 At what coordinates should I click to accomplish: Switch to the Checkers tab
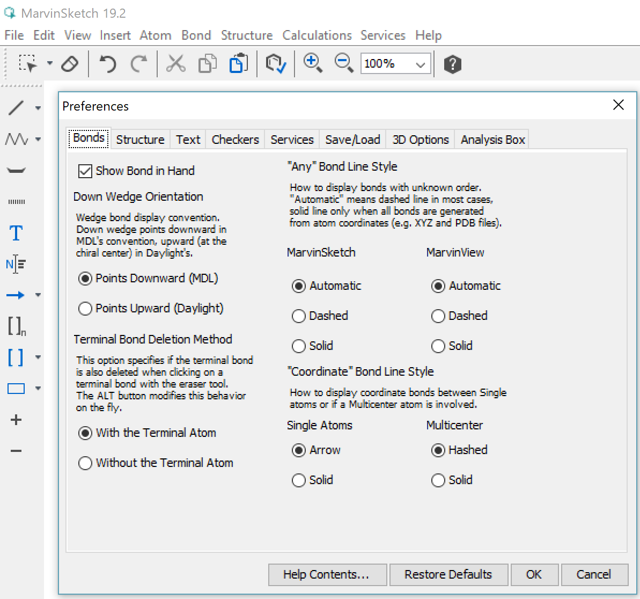[x=235, y=140]
